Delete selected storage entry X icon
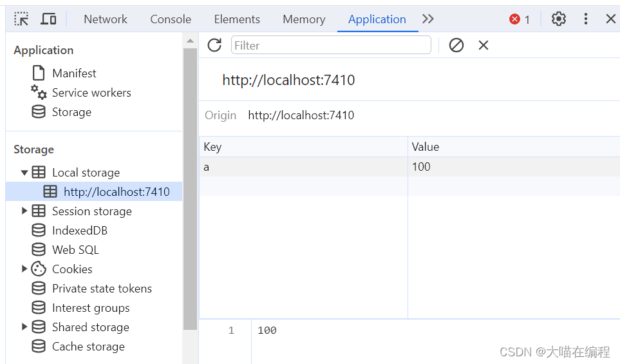The height and width of the screenshot is (364, 620). point(484,45)
